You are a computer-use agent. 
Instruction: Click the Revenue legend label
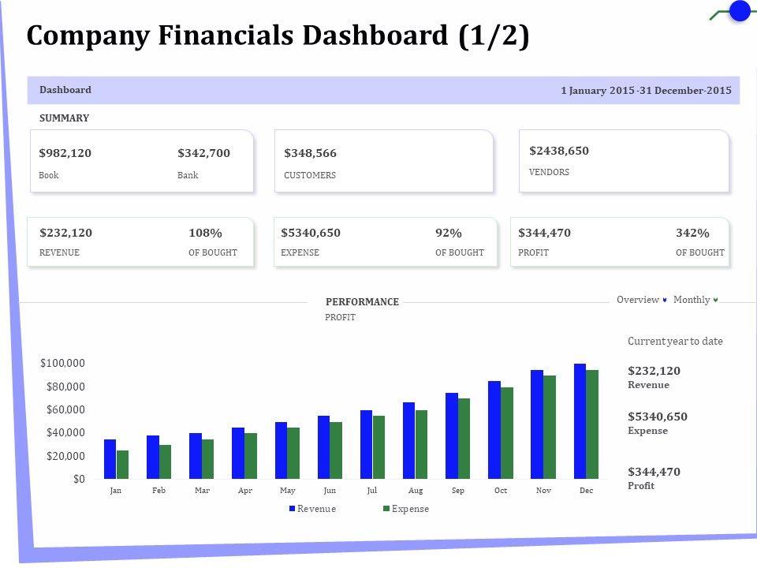tap(317, 509)
